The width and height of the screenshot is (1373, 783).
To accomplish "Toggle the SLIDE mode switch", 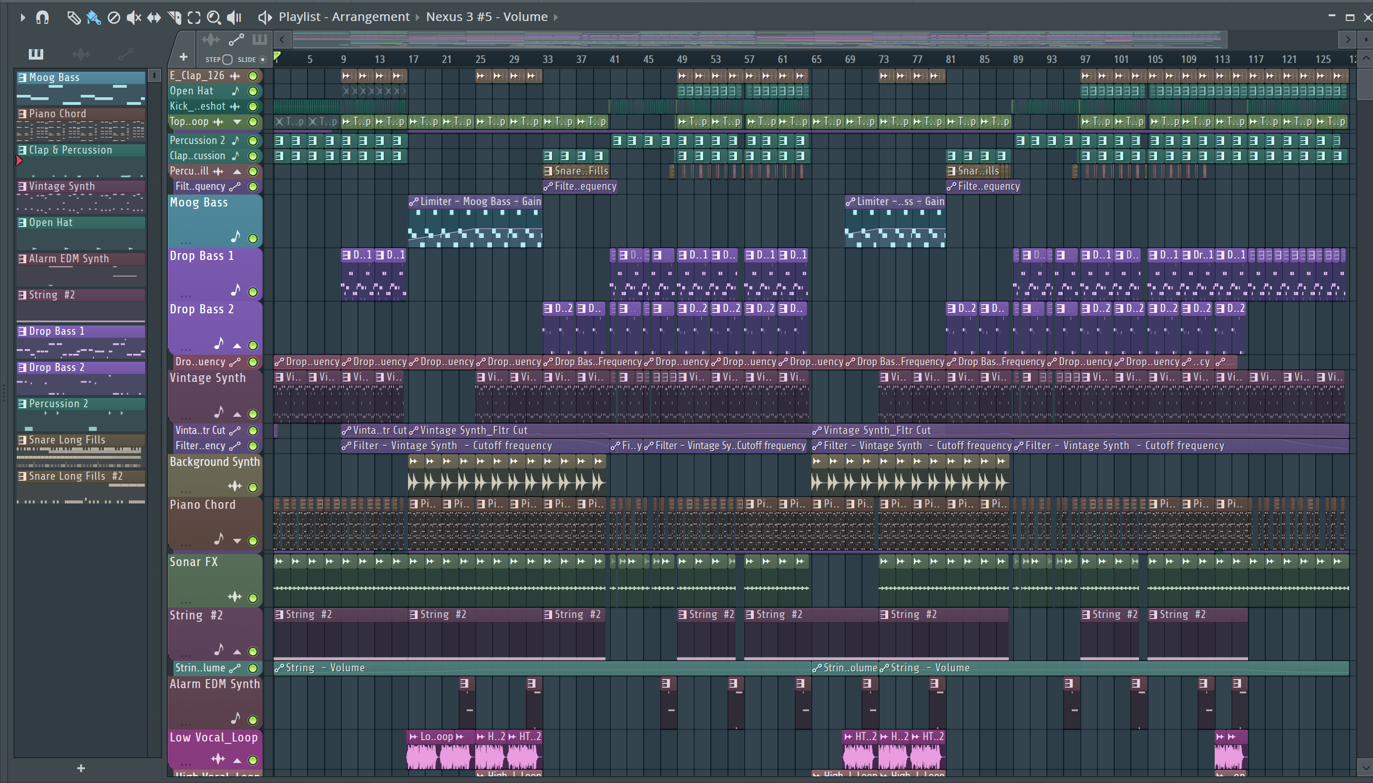I will tap(262, 59).
